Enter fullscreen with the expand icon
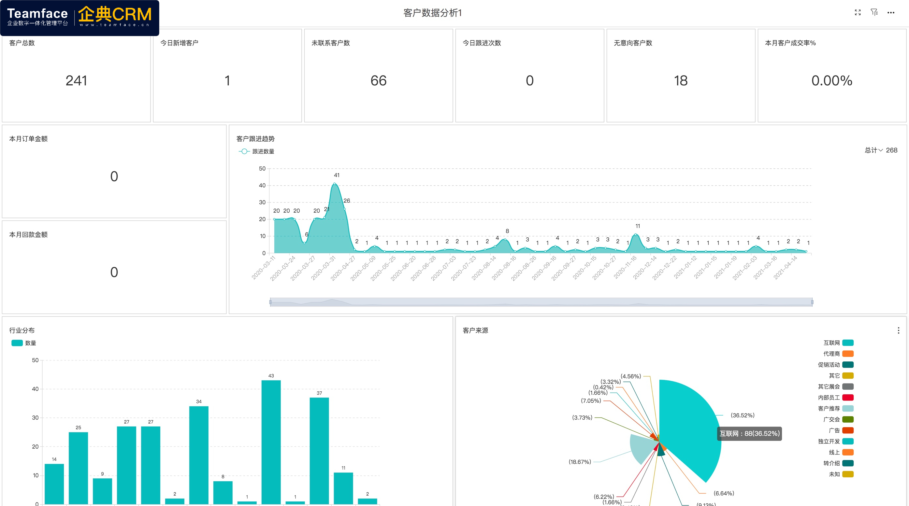Viewport: 909px width, 506px height. click(x=858, y=13)
